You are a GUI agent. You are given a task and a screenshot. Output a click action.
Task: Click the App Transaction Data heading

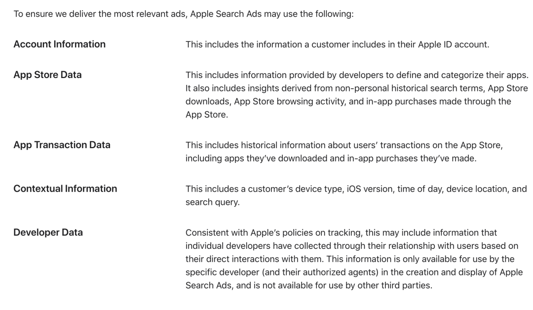click(x=62, y=145)
